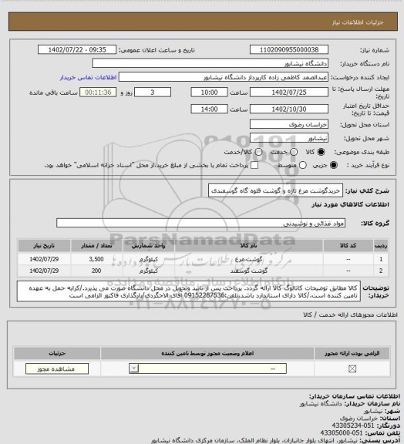Click the جزئیات permit column header
The height and width of the screenshot is (444, 404).
pyautogui.click(x=57, y=353)
